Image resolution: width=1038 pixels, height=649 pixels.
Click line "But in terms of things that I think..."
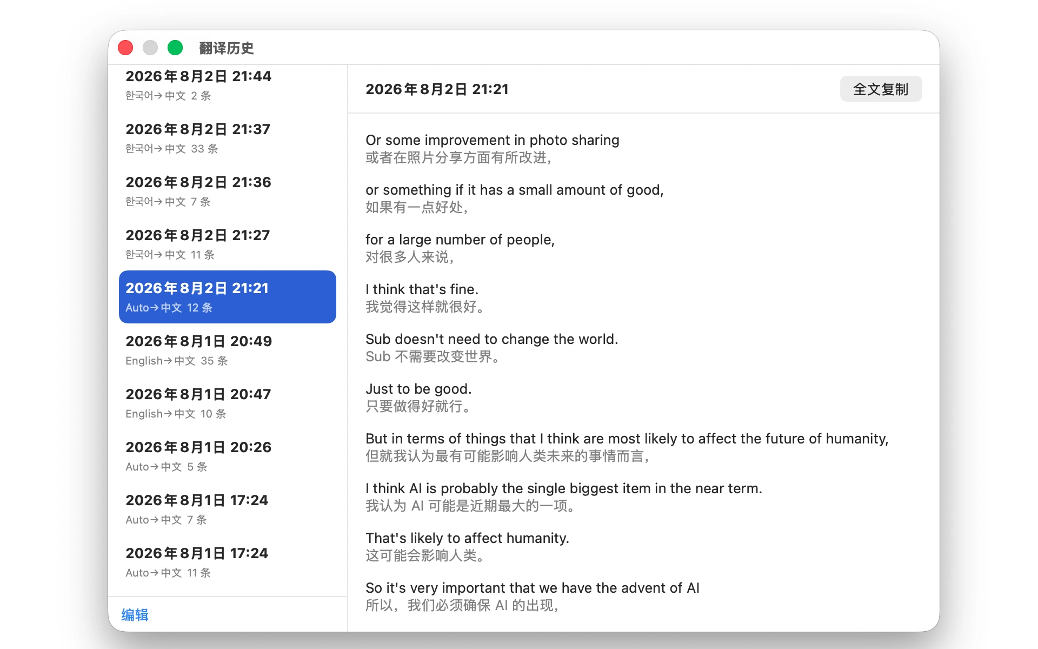click(627, 439)
